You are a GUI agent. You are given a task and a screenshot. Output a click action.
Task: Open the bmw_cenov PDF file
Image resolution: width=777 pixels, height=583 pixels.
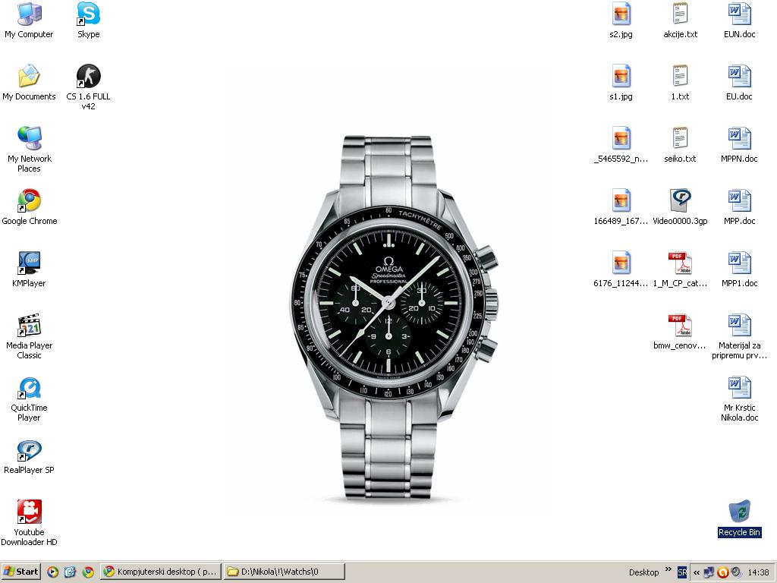click(x=680, y=326)
